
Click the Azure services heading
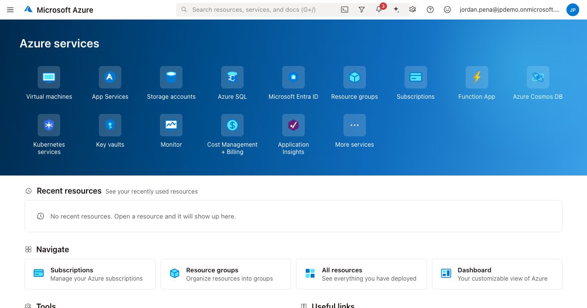click(x=59, y=44)
